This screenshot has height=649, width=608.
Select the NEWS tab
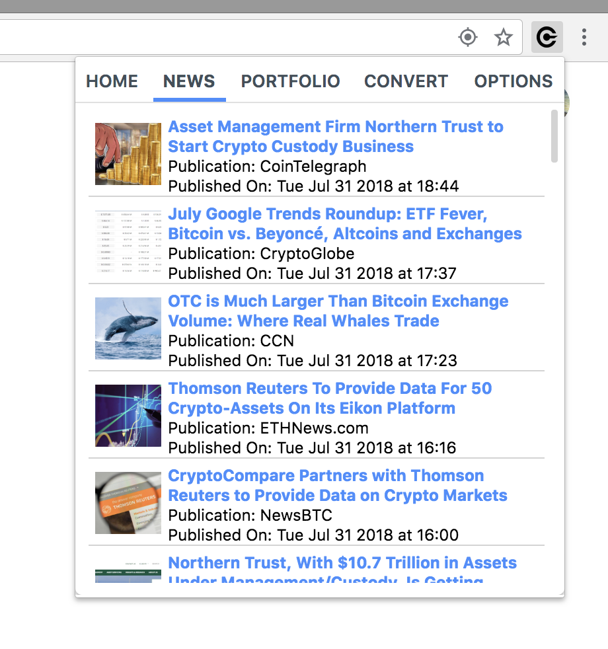coord(188,81)
